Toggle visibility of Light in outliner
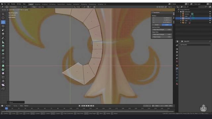This screenshot has height=119, width=212. [210, 20]
